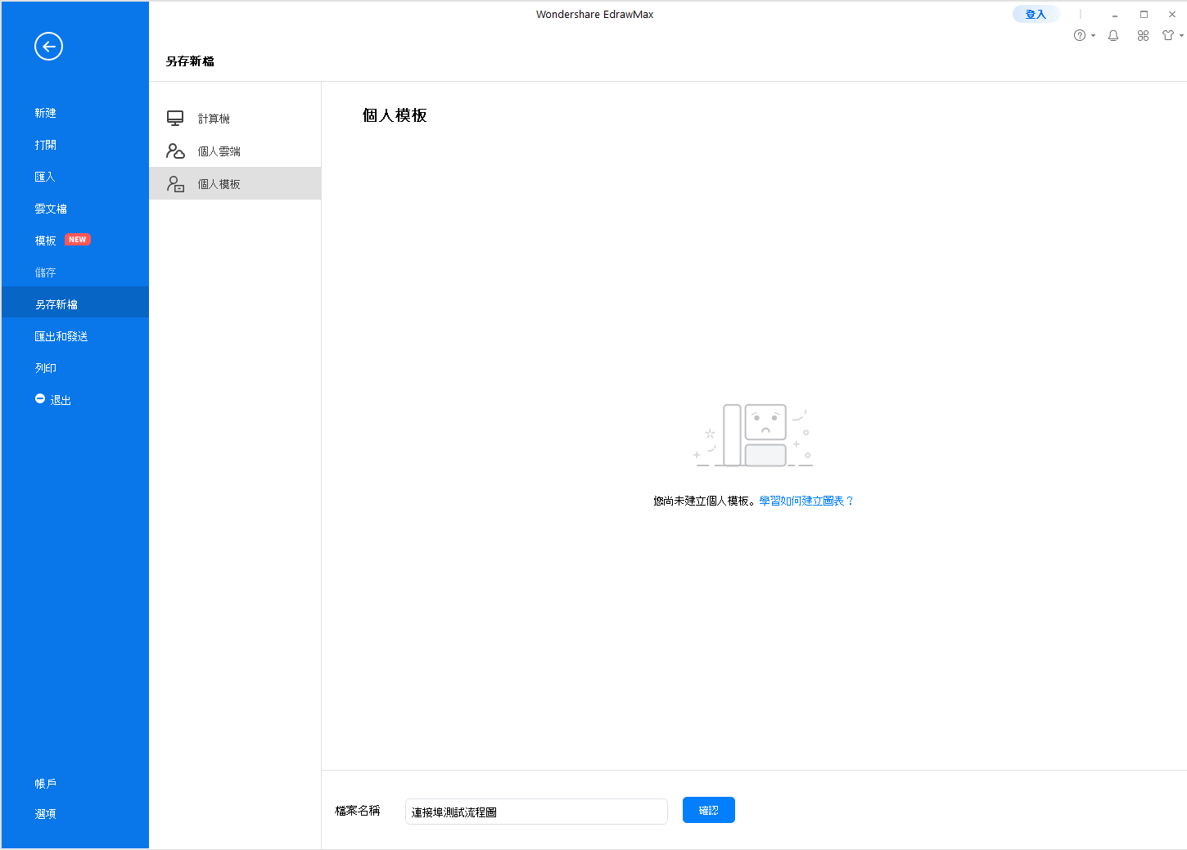
Task: Open the 學習如何建立圖表？ link
Action: tap(806, 501)
